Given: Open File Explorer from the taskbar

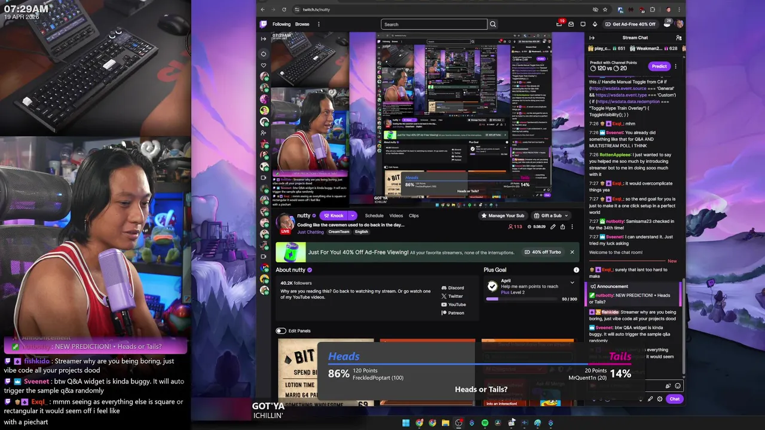Looking at the screenshot, I should tap(445, 423).
